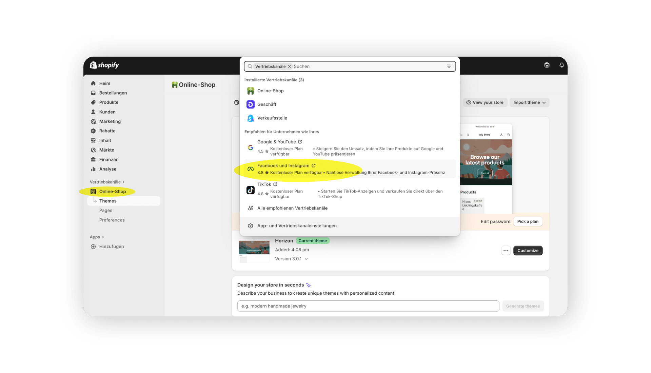Click the theme description input field
This screenshot has width=651, height=373.
click(x=368, y=306)
